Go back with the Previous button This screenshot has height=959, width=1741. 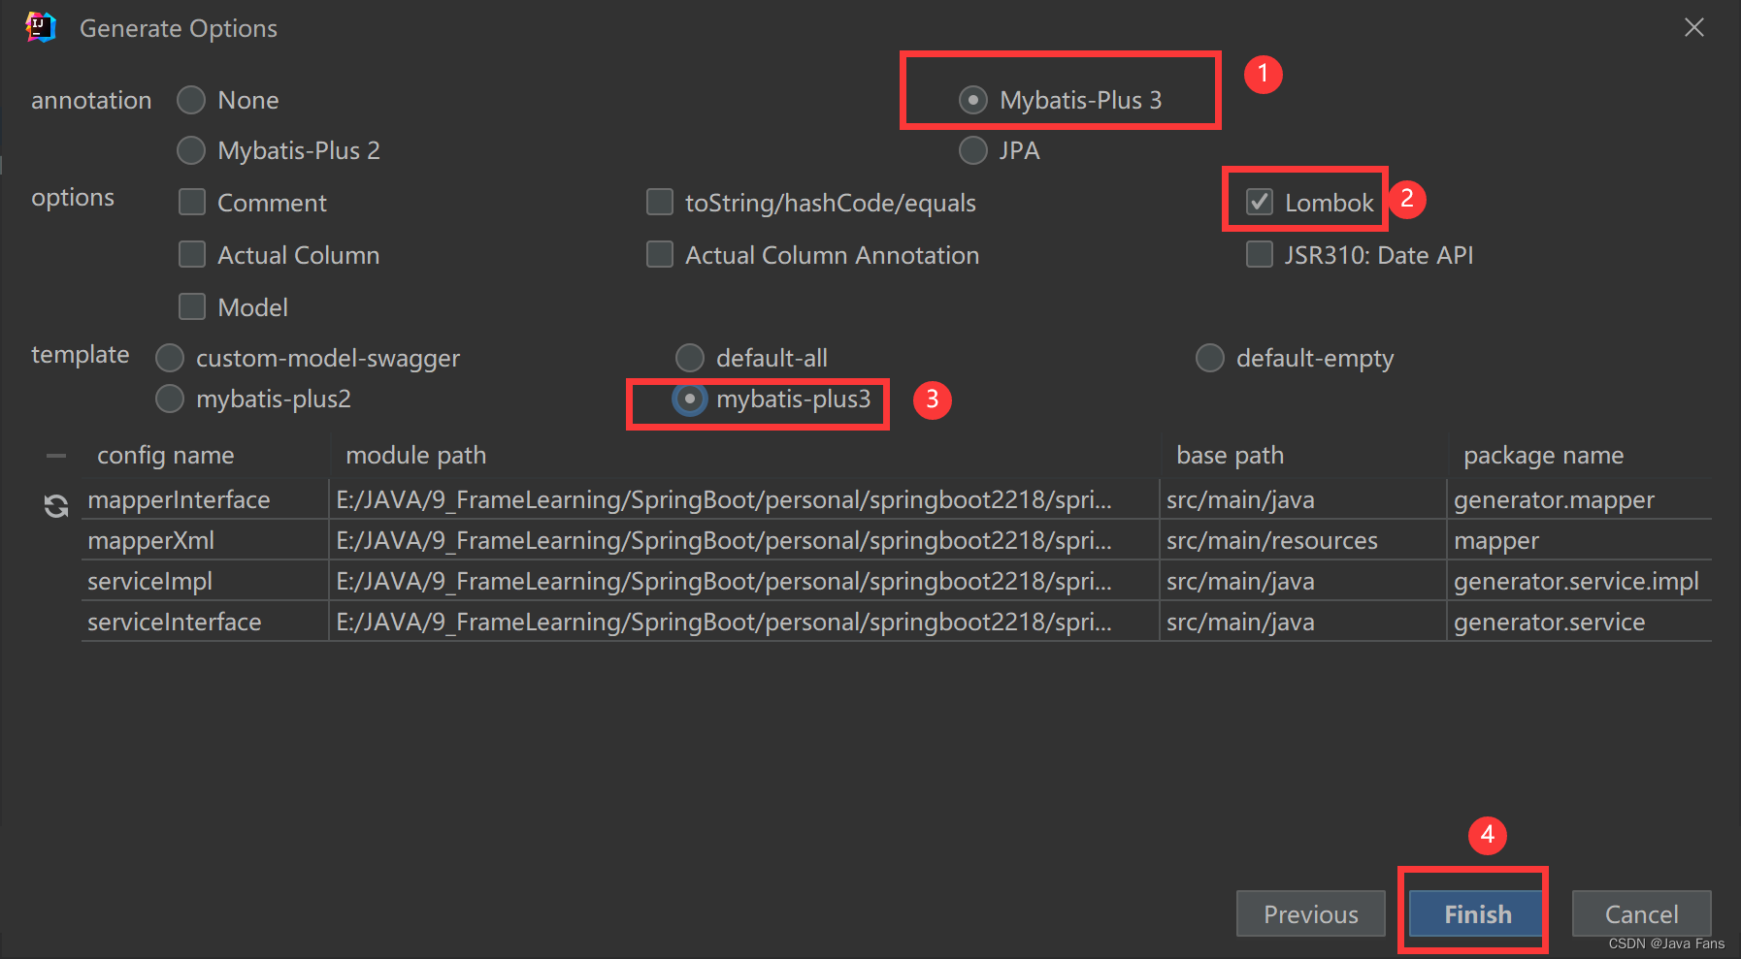(x=1310, y=913)
